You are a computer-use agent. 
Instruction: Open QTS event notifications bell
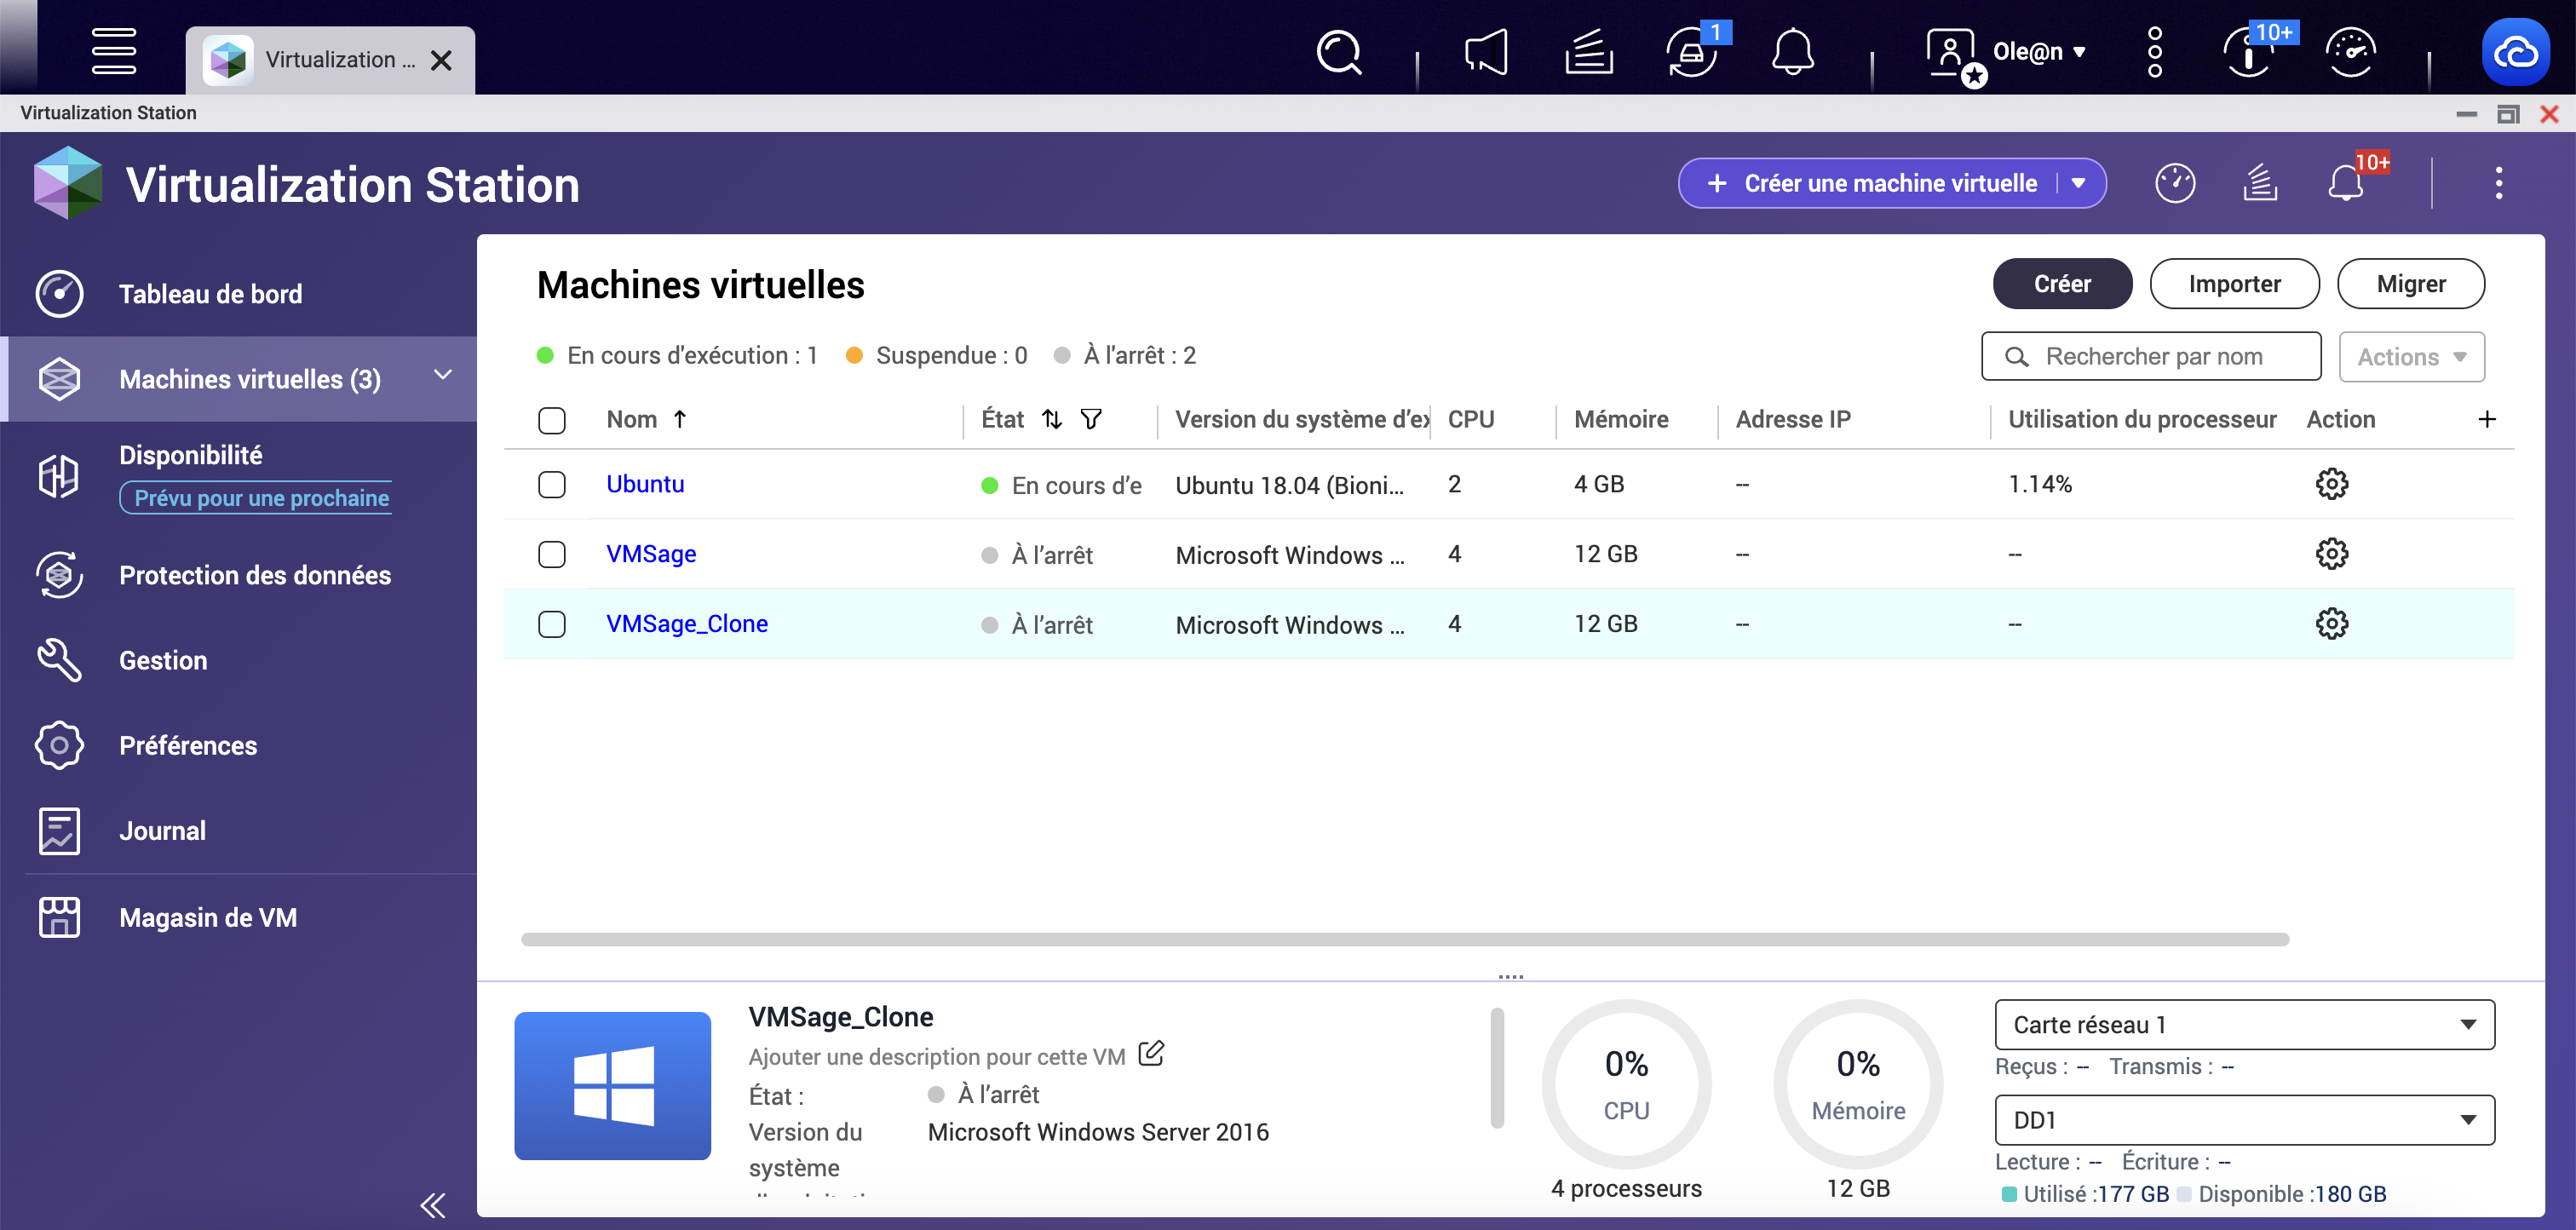point(1793,52)
